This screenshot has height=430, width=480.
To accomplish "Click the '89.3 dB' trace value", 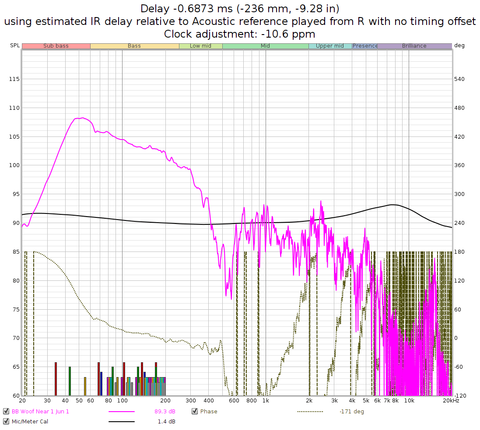I will point(165,411).
